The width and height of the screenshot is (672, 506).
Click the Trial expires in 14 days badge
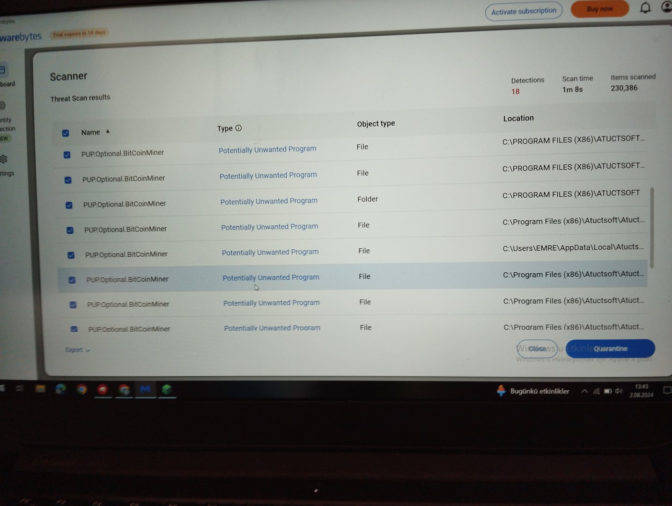coord(79,33)
